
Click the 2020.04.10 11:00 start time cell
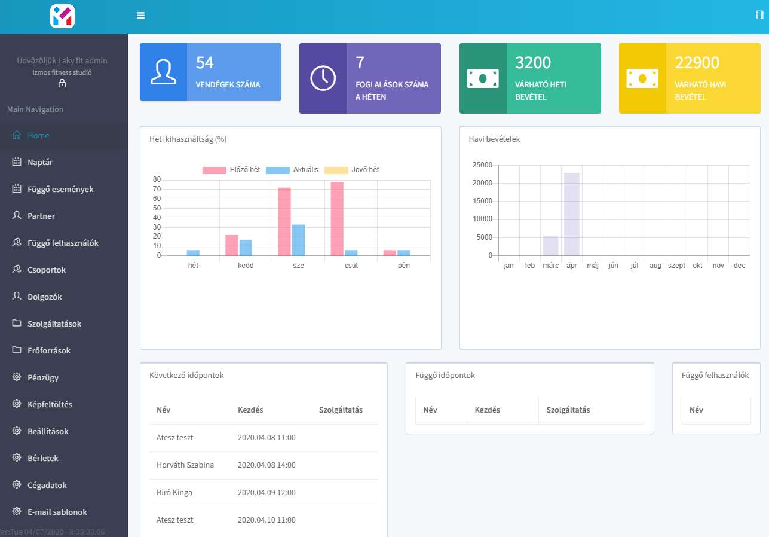(x=266, y=520)
